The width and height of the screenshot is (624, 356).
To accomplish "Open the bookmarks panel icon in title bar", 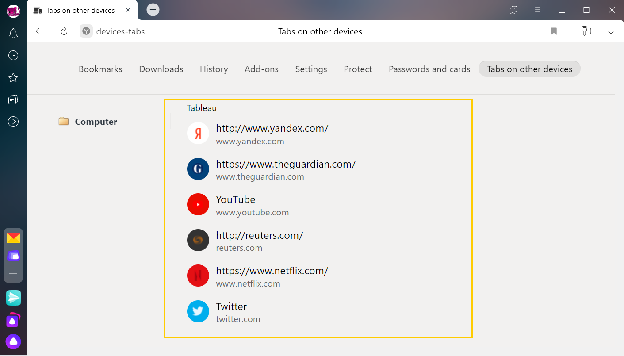I will click(513, 10).
